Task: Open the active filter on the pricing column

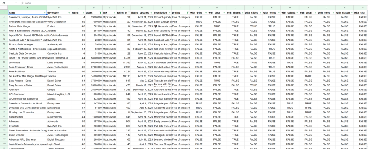Action: point(187,12)
